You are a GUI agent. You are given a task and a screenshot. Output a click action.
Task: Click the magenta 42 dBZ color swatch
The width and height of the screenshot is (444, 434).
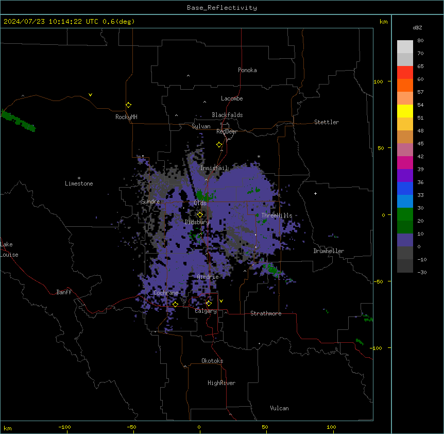(405, 162)
